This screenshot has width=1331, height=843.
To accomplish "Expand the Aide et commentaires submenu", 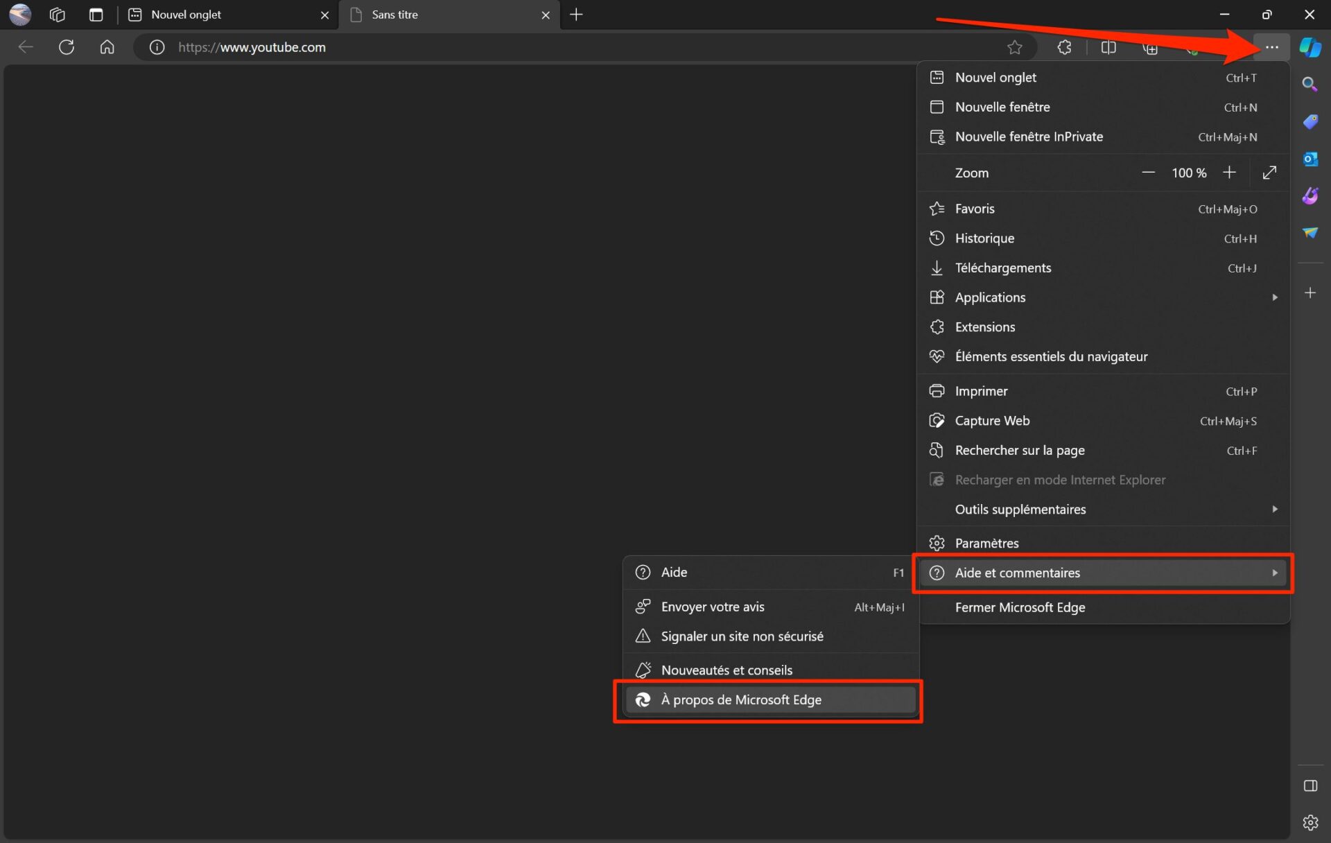I will (x=1104, y=573).
